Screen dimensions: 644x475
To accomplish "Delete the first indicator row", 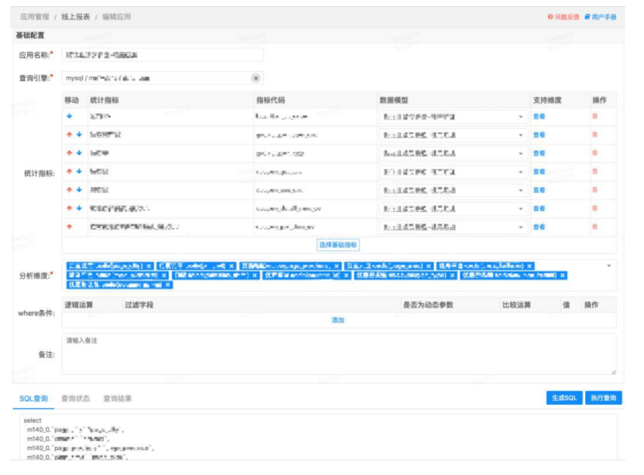I will (x=594, y=115).
